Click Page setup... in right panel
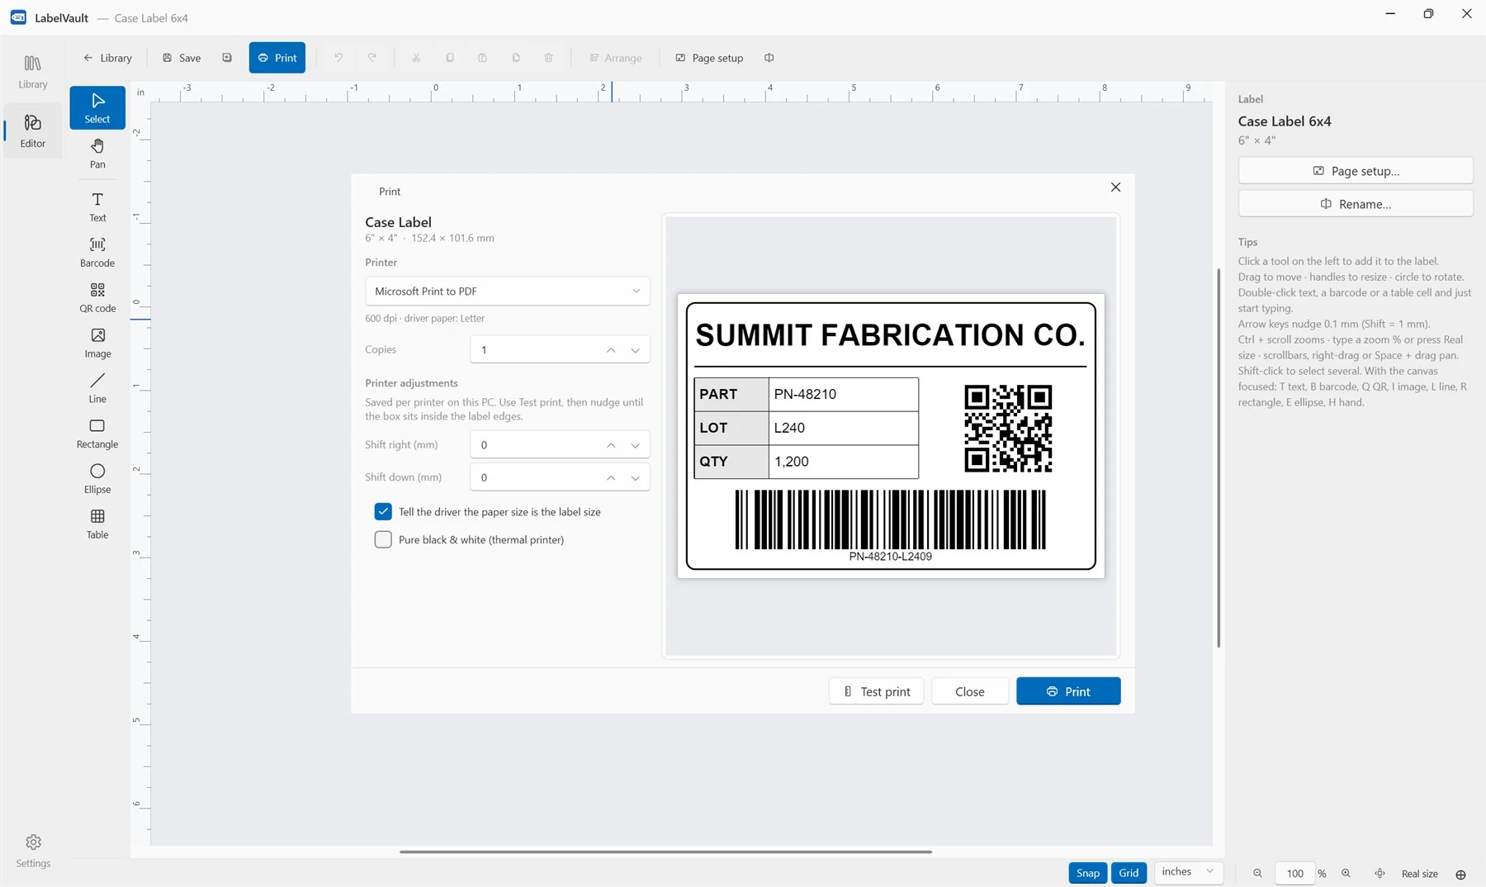 [1356, 171]
